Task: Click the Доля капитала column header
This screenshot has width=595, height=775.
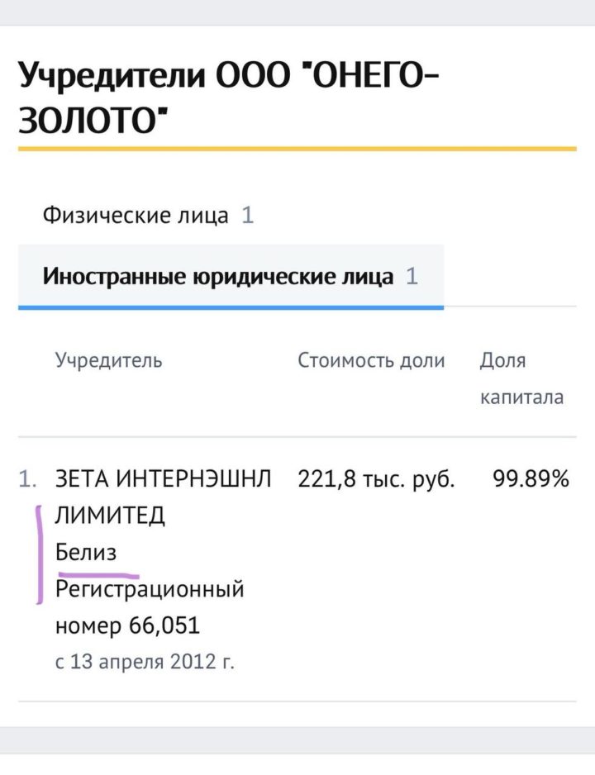Action: [x=521, y=378]
